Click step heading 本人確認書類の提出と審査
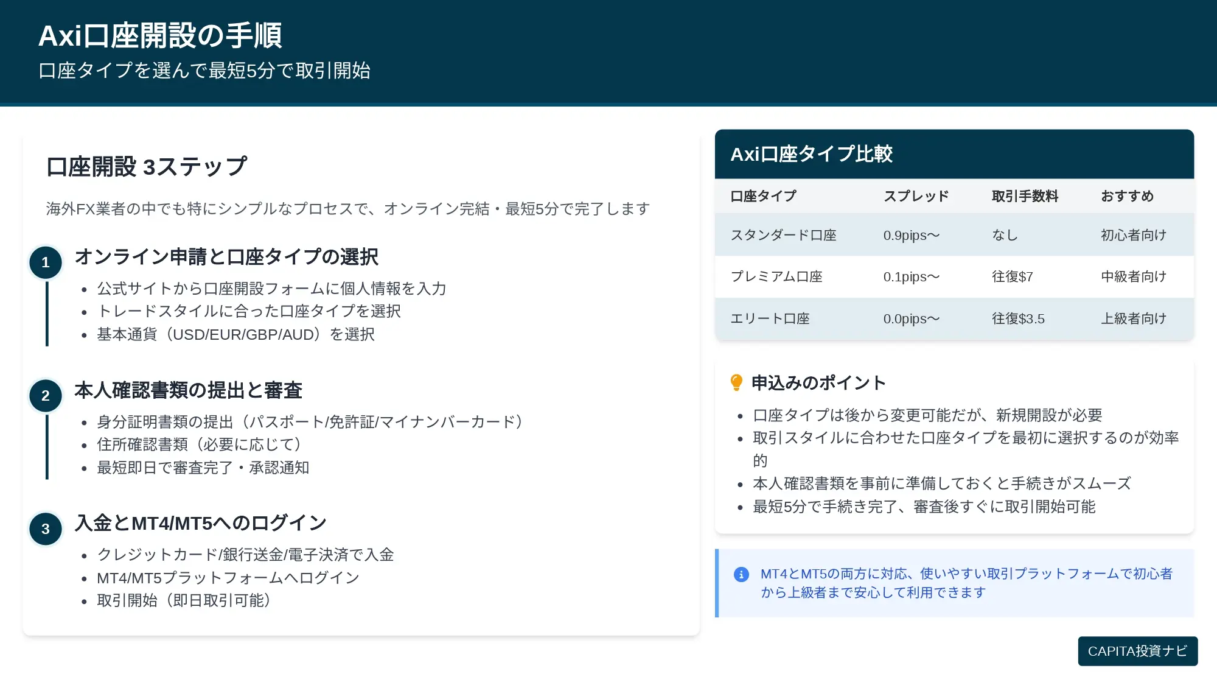This screenshot has width=1217, height=685. click(189, 390)
